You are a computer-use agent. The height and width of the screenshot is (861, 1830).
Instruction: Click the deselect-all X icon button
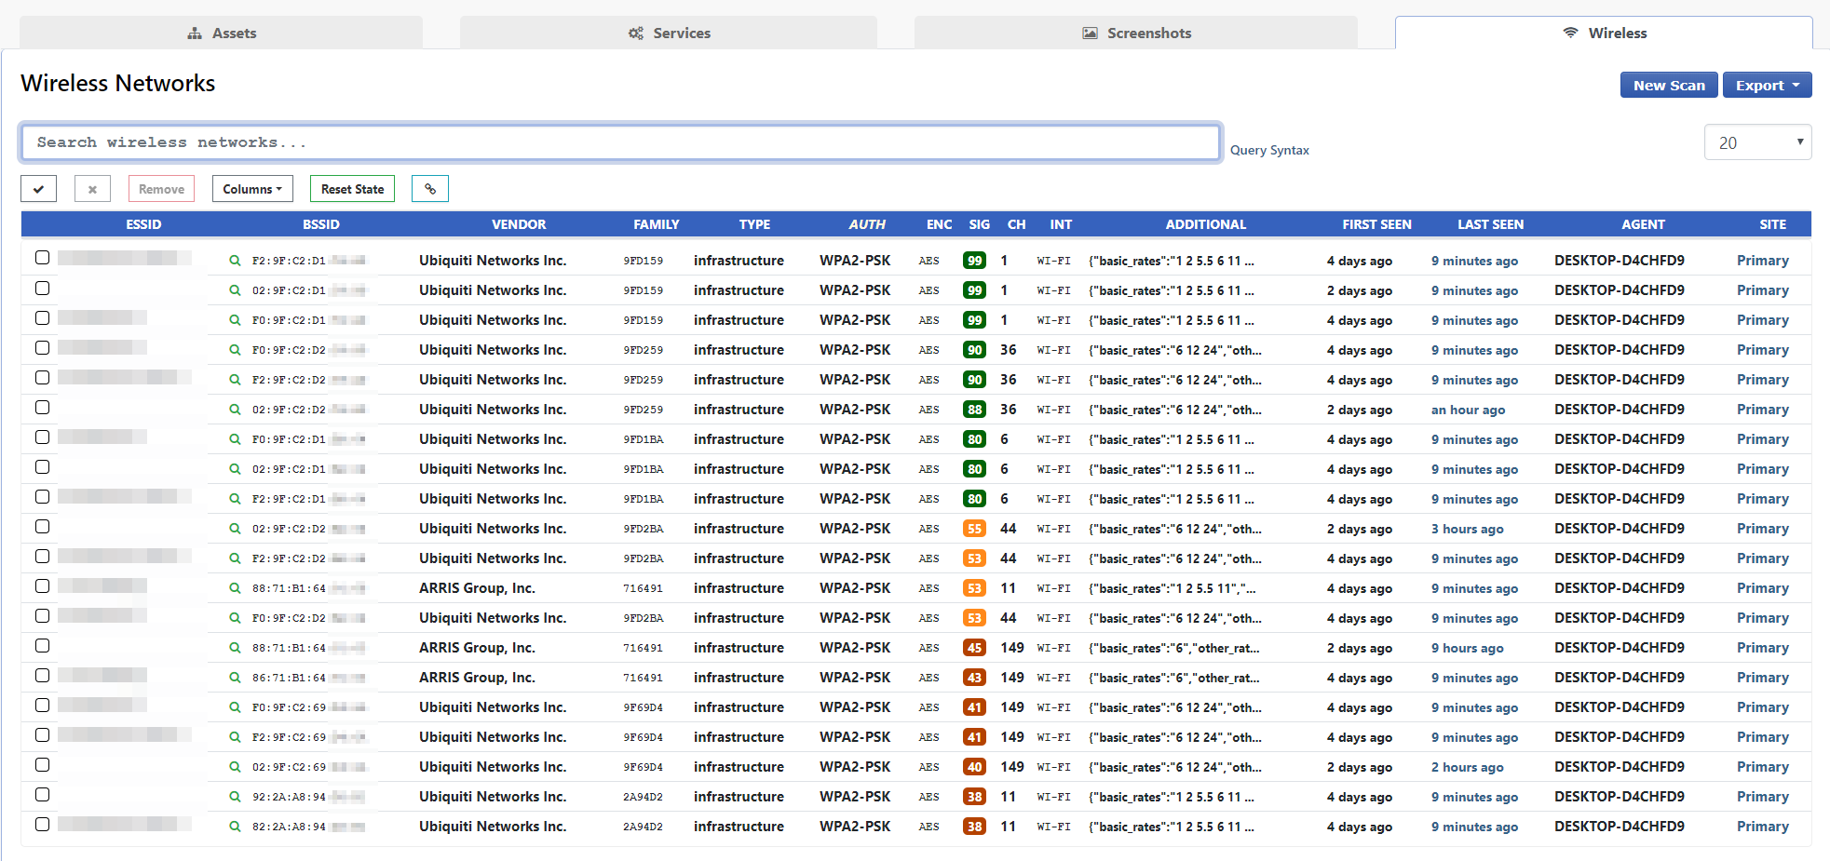point(92,189)
